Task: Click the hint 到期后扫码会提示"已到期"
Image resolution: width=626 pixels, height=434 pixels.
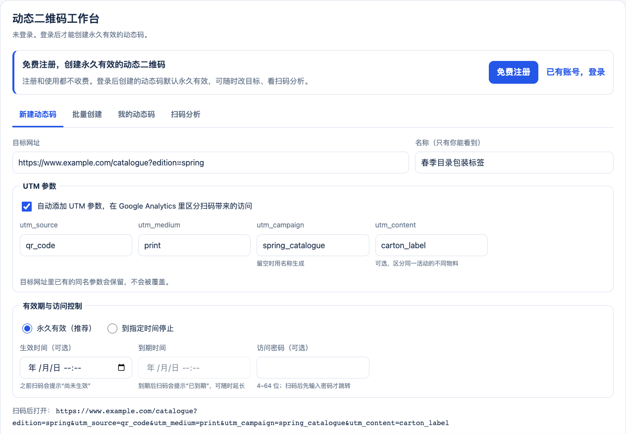Action: point(191,386)
